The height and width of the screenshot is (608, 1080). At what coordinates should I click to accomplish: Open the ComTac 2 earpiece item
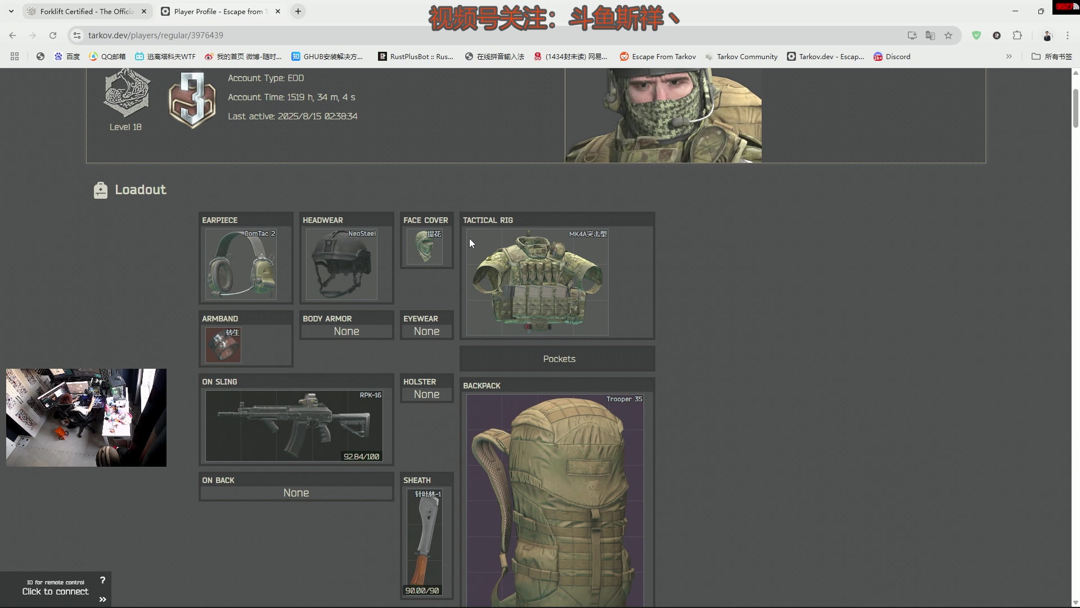pyautogui.click(x=241, y=263)
